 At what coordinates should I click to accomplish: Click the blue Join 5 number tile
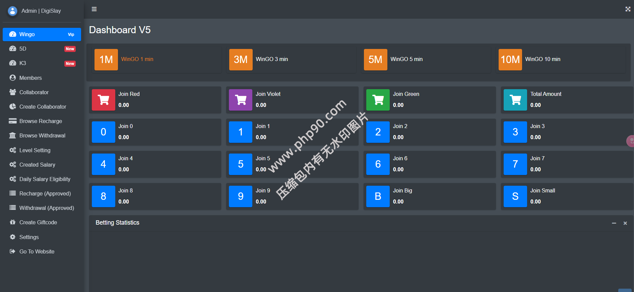pos(241,164)
